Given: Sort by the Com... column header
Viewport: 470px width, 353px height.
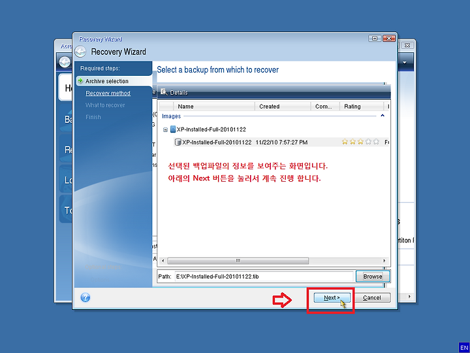Looking at the screenshot, I should [x=325, y=107].
